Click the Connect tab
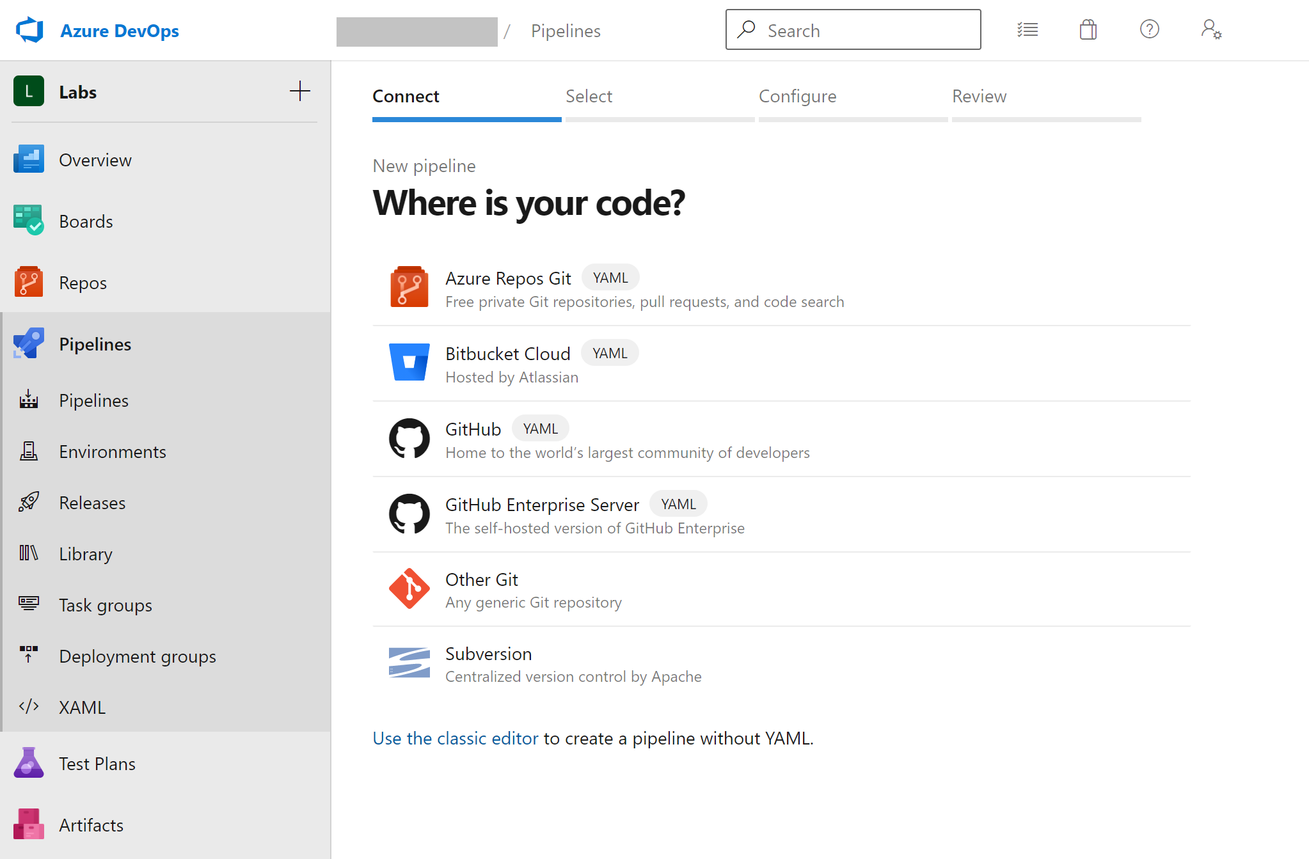1309x859 pixels. [406, 95]
